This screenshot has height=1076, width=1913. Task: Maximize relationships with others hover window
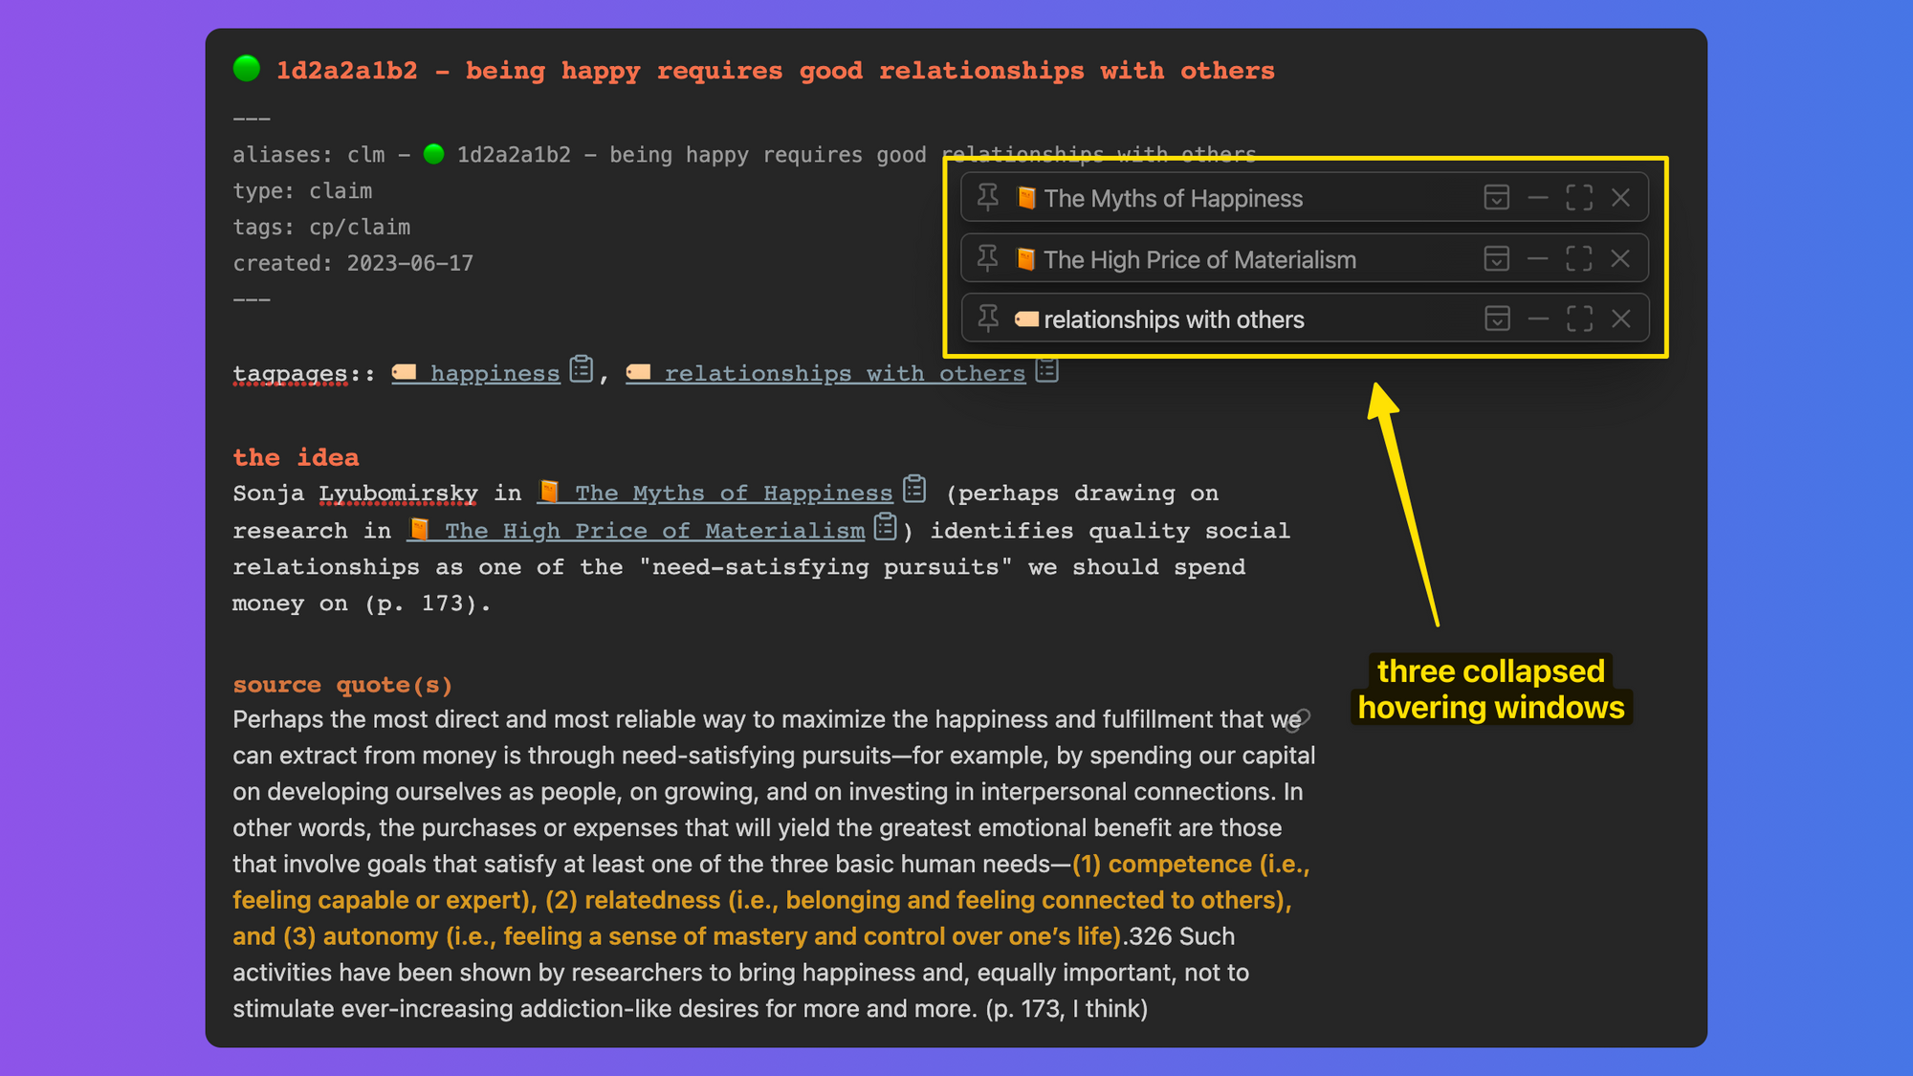click(x=1579, y=318)
